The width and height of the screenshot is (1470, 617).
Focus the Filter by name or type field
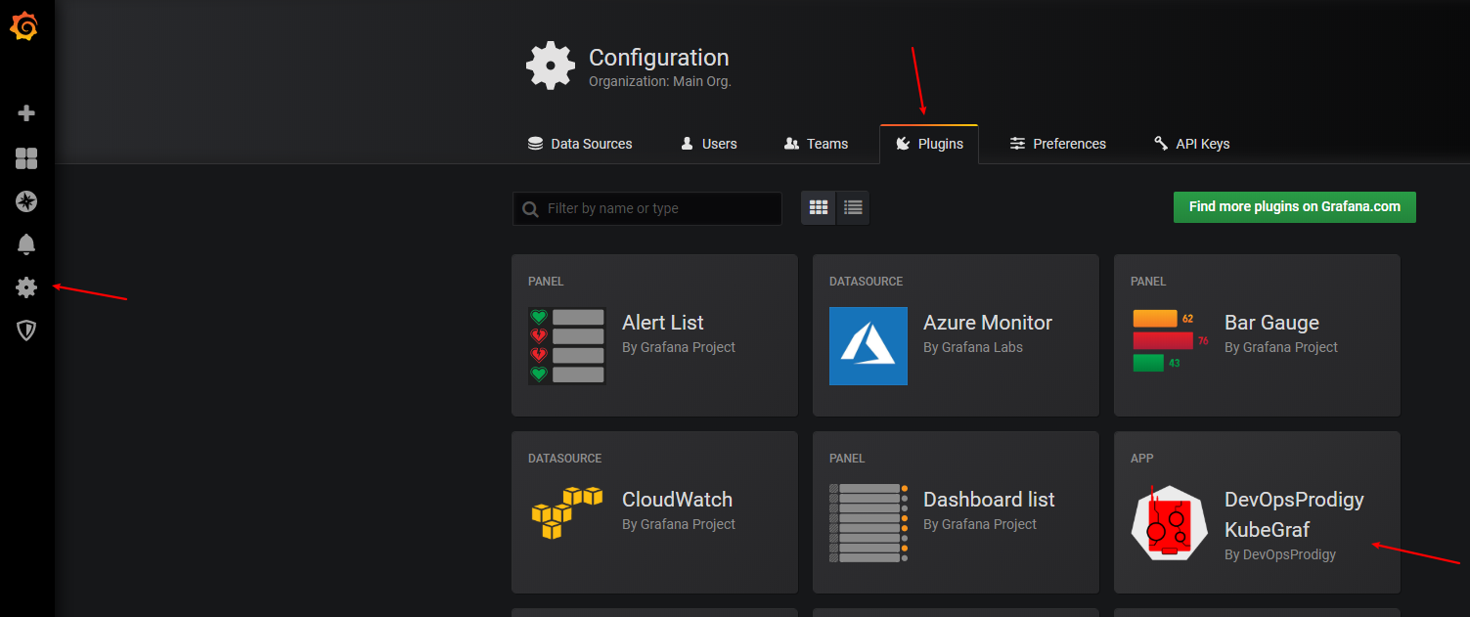(646, 208)
